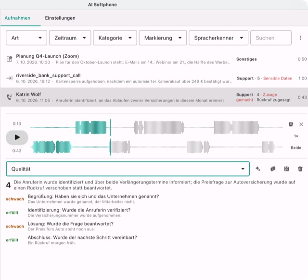Open the three-dot more options menu
The height and width of the screenshot is (280, 308).
click(300, 38)
